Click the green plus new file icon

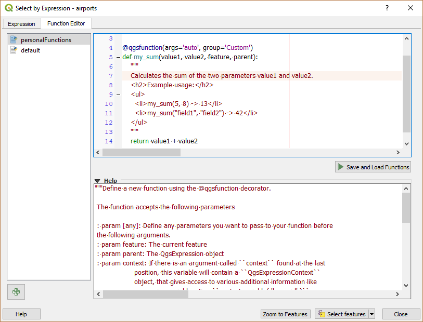pos(16,292)
